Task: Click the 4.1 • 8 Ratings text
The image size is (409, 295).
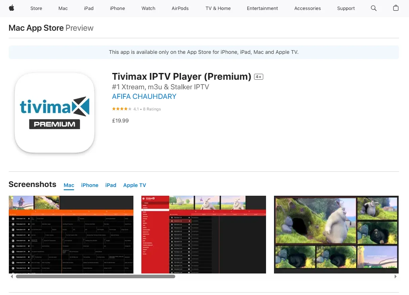Action: pos(147,109)
